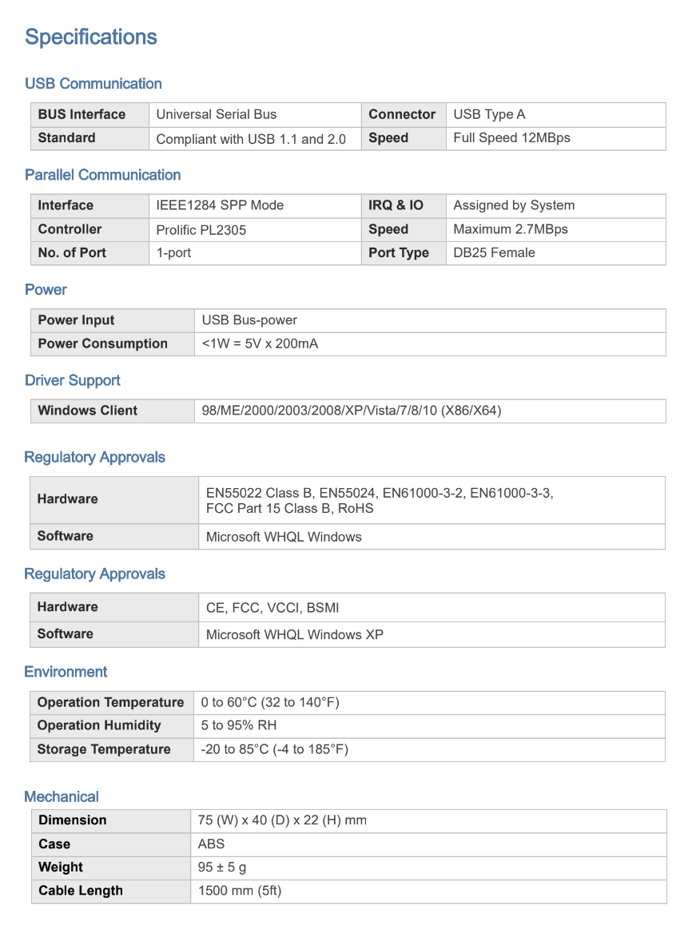Image resolution: width=700 pixels, height=929 pixels.
Task: Click the Storage Temperature row label
Action: tap(104, 749)
